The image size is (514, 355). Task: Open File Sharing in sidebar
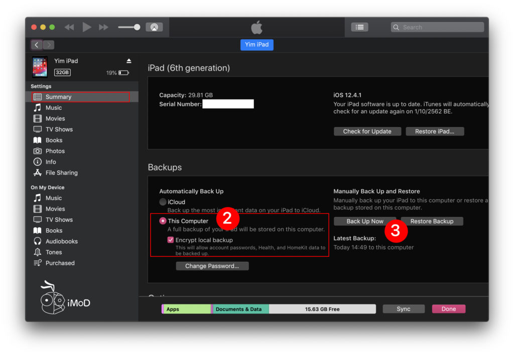[61, 173]
